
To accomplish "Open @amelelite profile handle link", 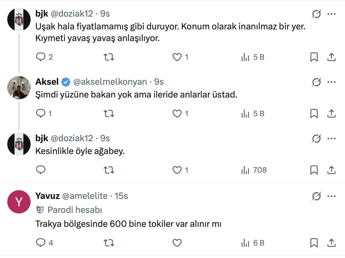I will click(85, 196).
